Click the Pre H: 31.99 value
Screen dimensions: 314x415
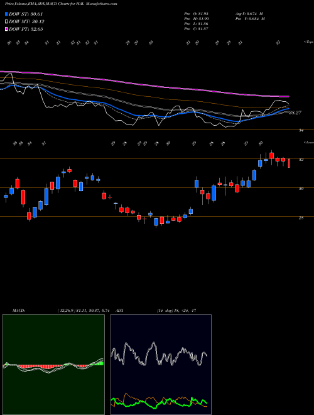pos(197,18)
